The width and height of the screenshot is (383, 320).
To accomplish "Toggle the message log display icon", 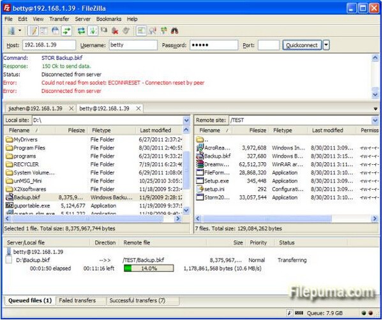I will (x=33, y=31).
